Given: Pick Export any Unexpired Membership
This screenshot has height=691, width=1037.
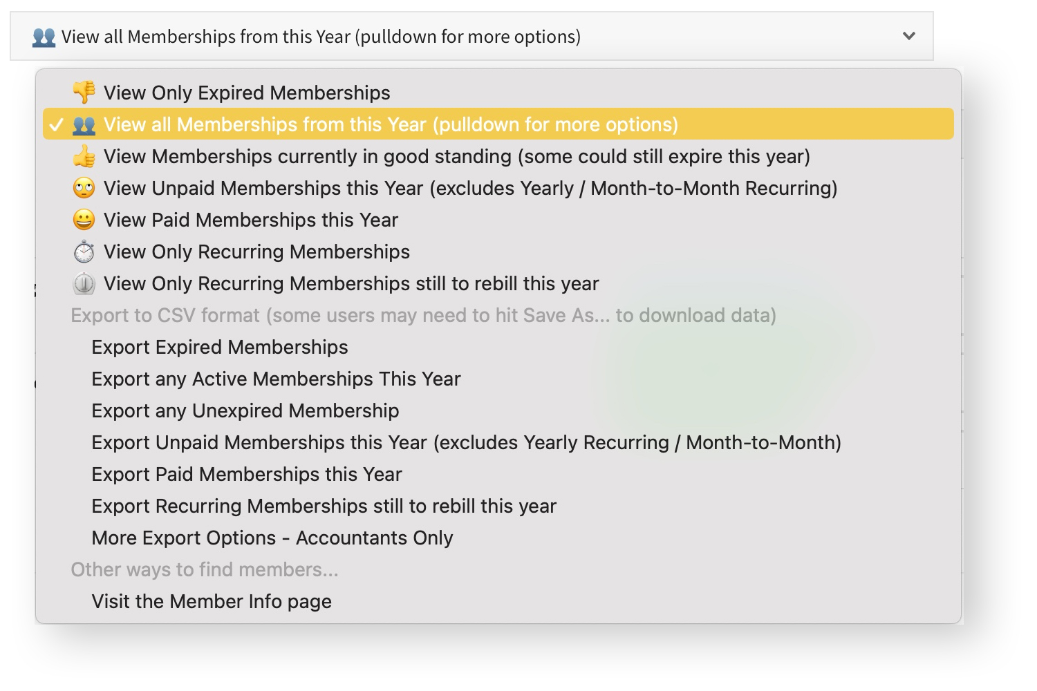Looking at the screenshot, I should pos(245,410).
